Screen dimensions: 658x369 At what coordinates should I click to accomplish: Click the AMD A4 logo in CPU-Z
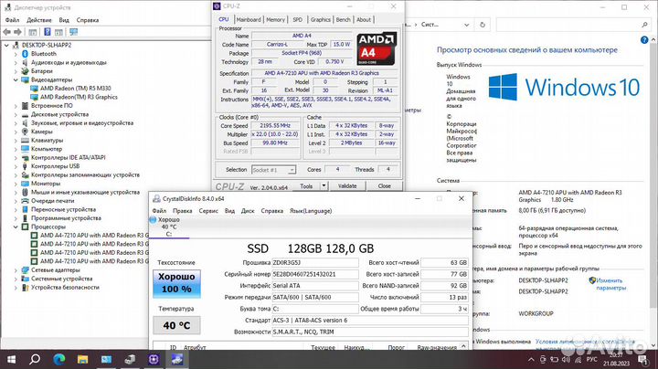[377, 48]
